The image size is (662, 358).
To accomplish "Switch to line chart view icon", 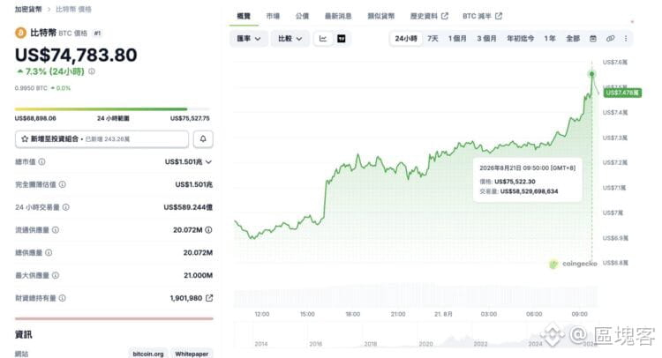I will pyautogui.click(x=323, y=39).
